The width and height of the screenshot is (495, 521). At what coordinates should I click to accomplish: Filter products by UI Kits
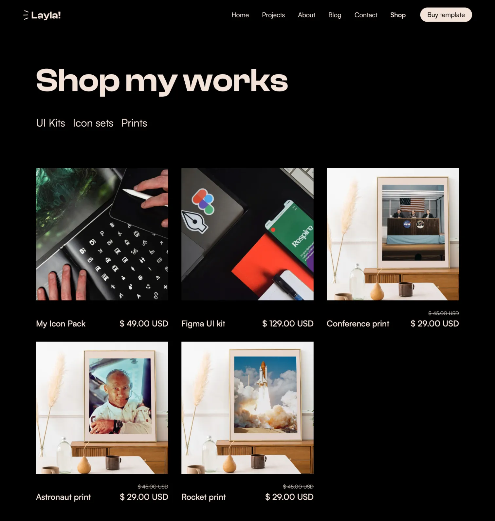pos(50,123)
